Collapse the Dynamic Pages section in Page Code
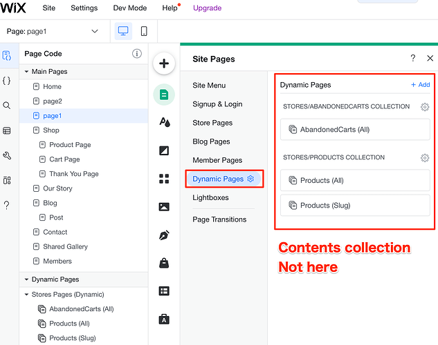Image resolution: width=438 pixels, height=345 pixels. point(26,279)
